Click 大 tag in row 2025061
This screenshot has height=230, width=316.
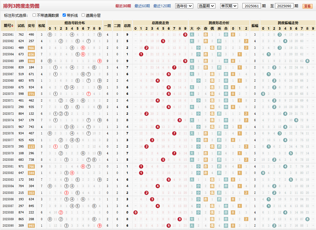click(x=192, y=34)
